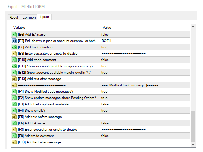Switch to the About tab
The image size is (203, 152).
pyautogui.click(x=14, y=17)
